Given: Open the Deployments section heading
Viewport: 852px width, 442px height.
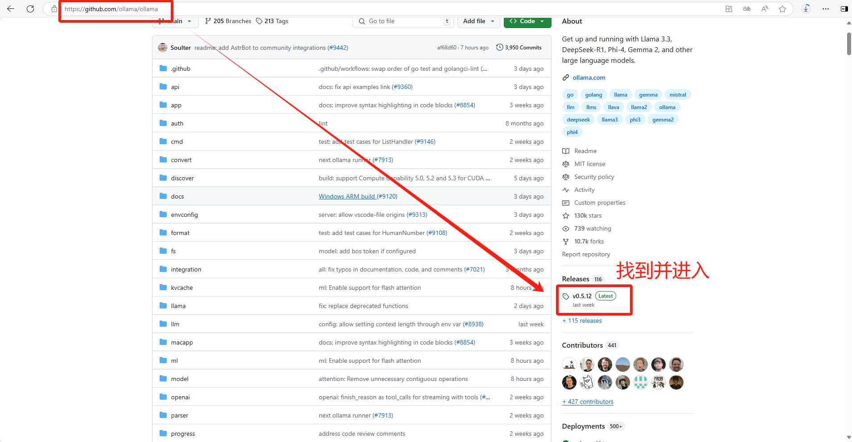Looking at the screenshot, I should click(583, 426).
